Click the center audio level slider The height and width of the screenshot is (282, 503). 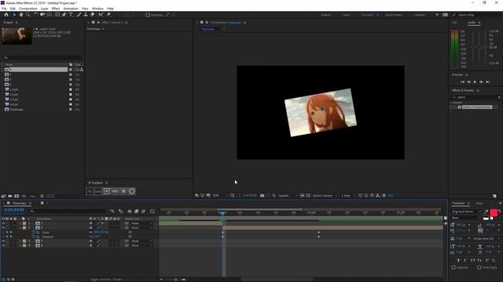coord(479,47)
